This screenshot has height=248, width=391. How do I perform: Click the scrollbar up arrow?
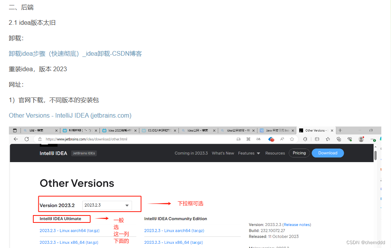(375, 147)
